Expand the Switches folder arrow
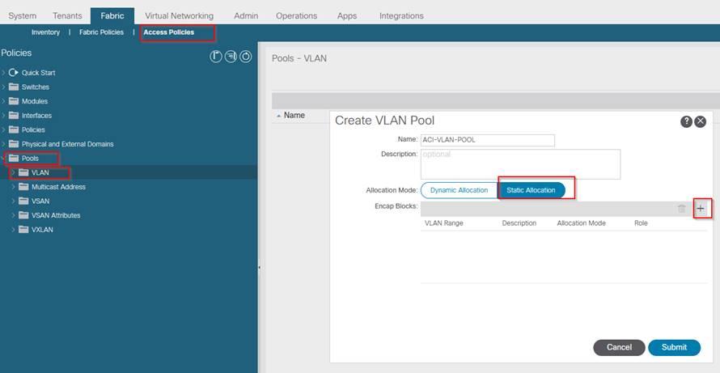Viewport: 720px width, 373px height. [4, 87]
